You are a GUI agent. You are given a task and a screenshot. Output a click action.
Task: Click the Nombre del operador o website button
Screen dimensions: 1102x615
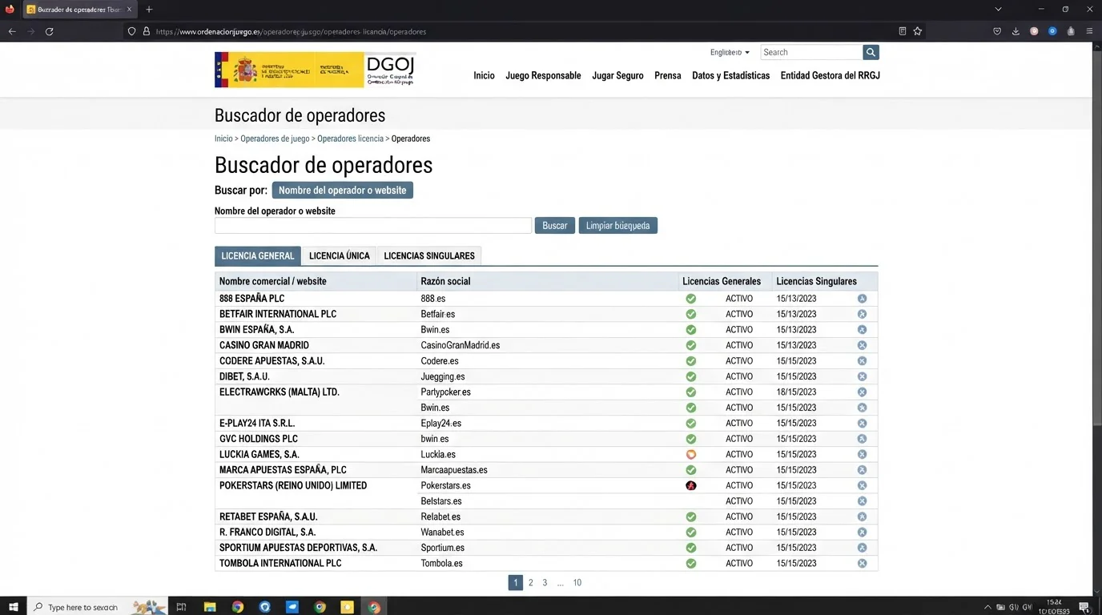click(342, 190)
